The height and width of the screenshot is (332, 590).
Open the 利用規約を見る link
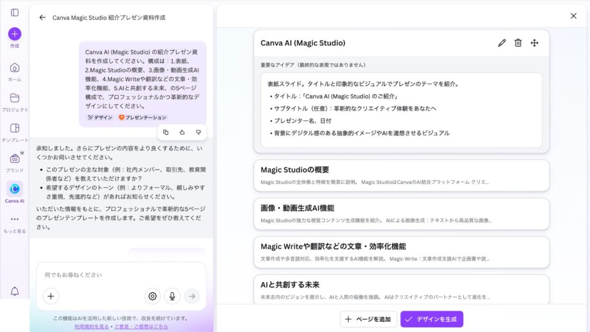coord(92,326)
